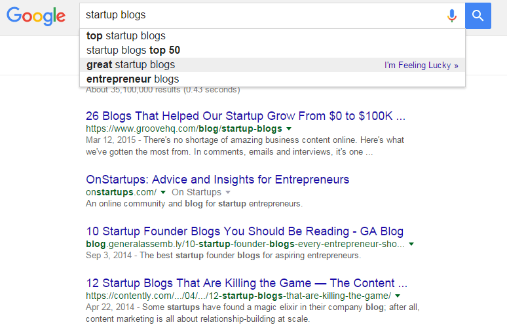The width and height of the screenshot is (507, 329).
Task: Click the blue magnifier search button
Action: [x=478, y=16]
